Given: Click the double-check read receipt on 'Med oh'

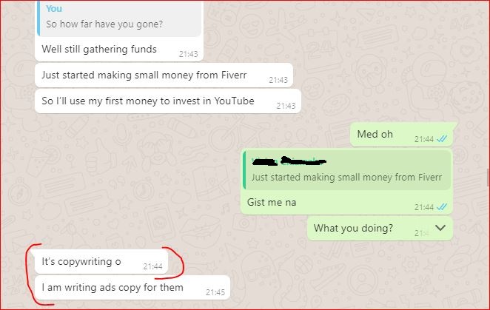Looking at the screenshot, I should (x=442, y=139).
